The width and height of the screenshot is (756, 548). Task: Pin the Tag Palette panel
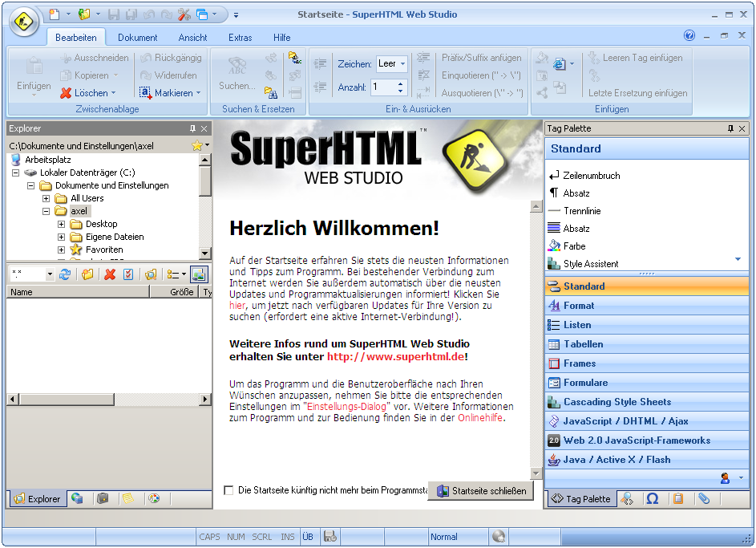[x=731, y=128]
